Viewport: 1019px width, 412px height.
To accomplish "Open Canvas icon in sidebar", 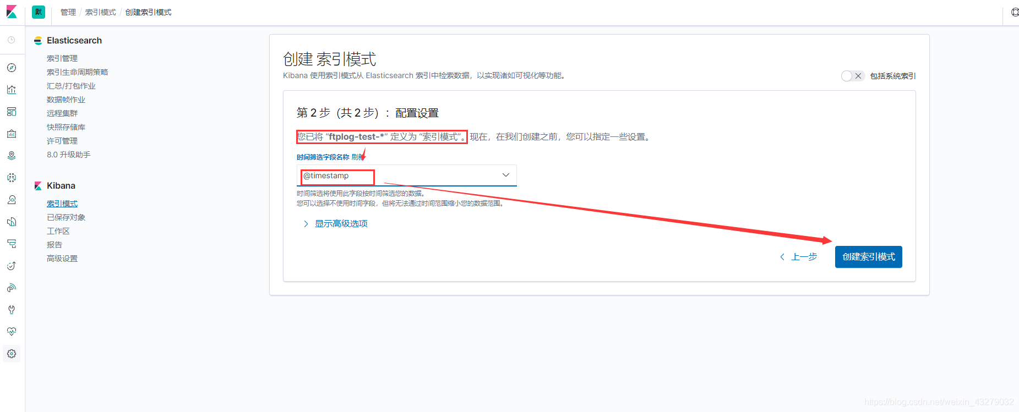I will (12, 134).
